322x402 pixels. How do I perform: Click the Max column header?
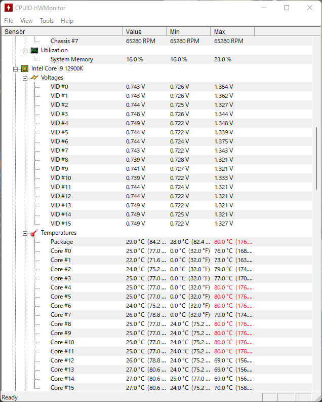[232, 32]
